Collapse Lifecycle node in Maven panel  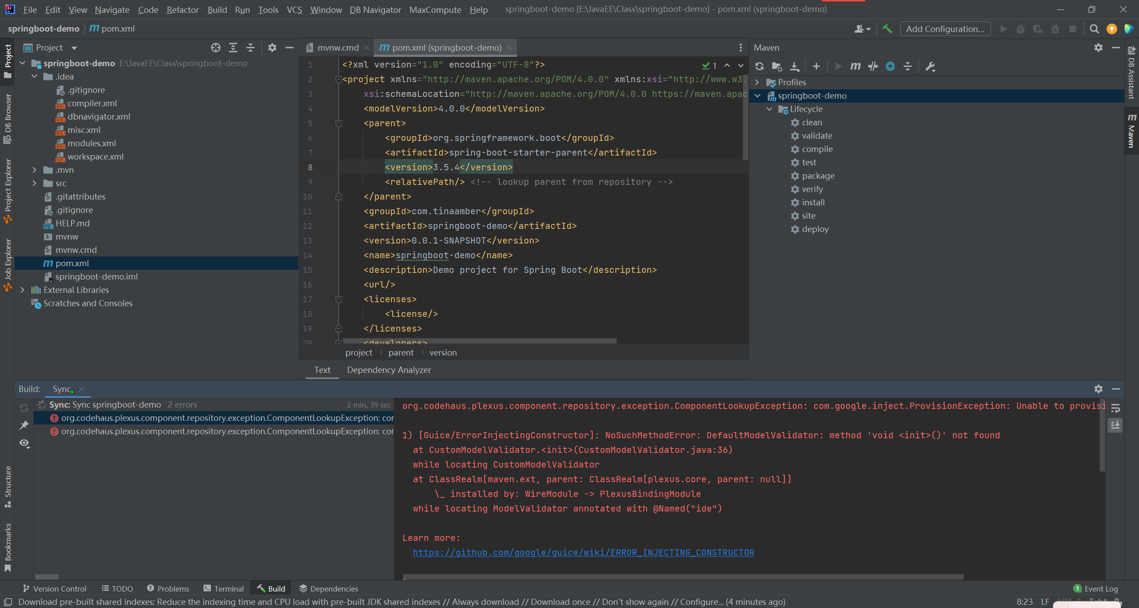tap(769, 109)
